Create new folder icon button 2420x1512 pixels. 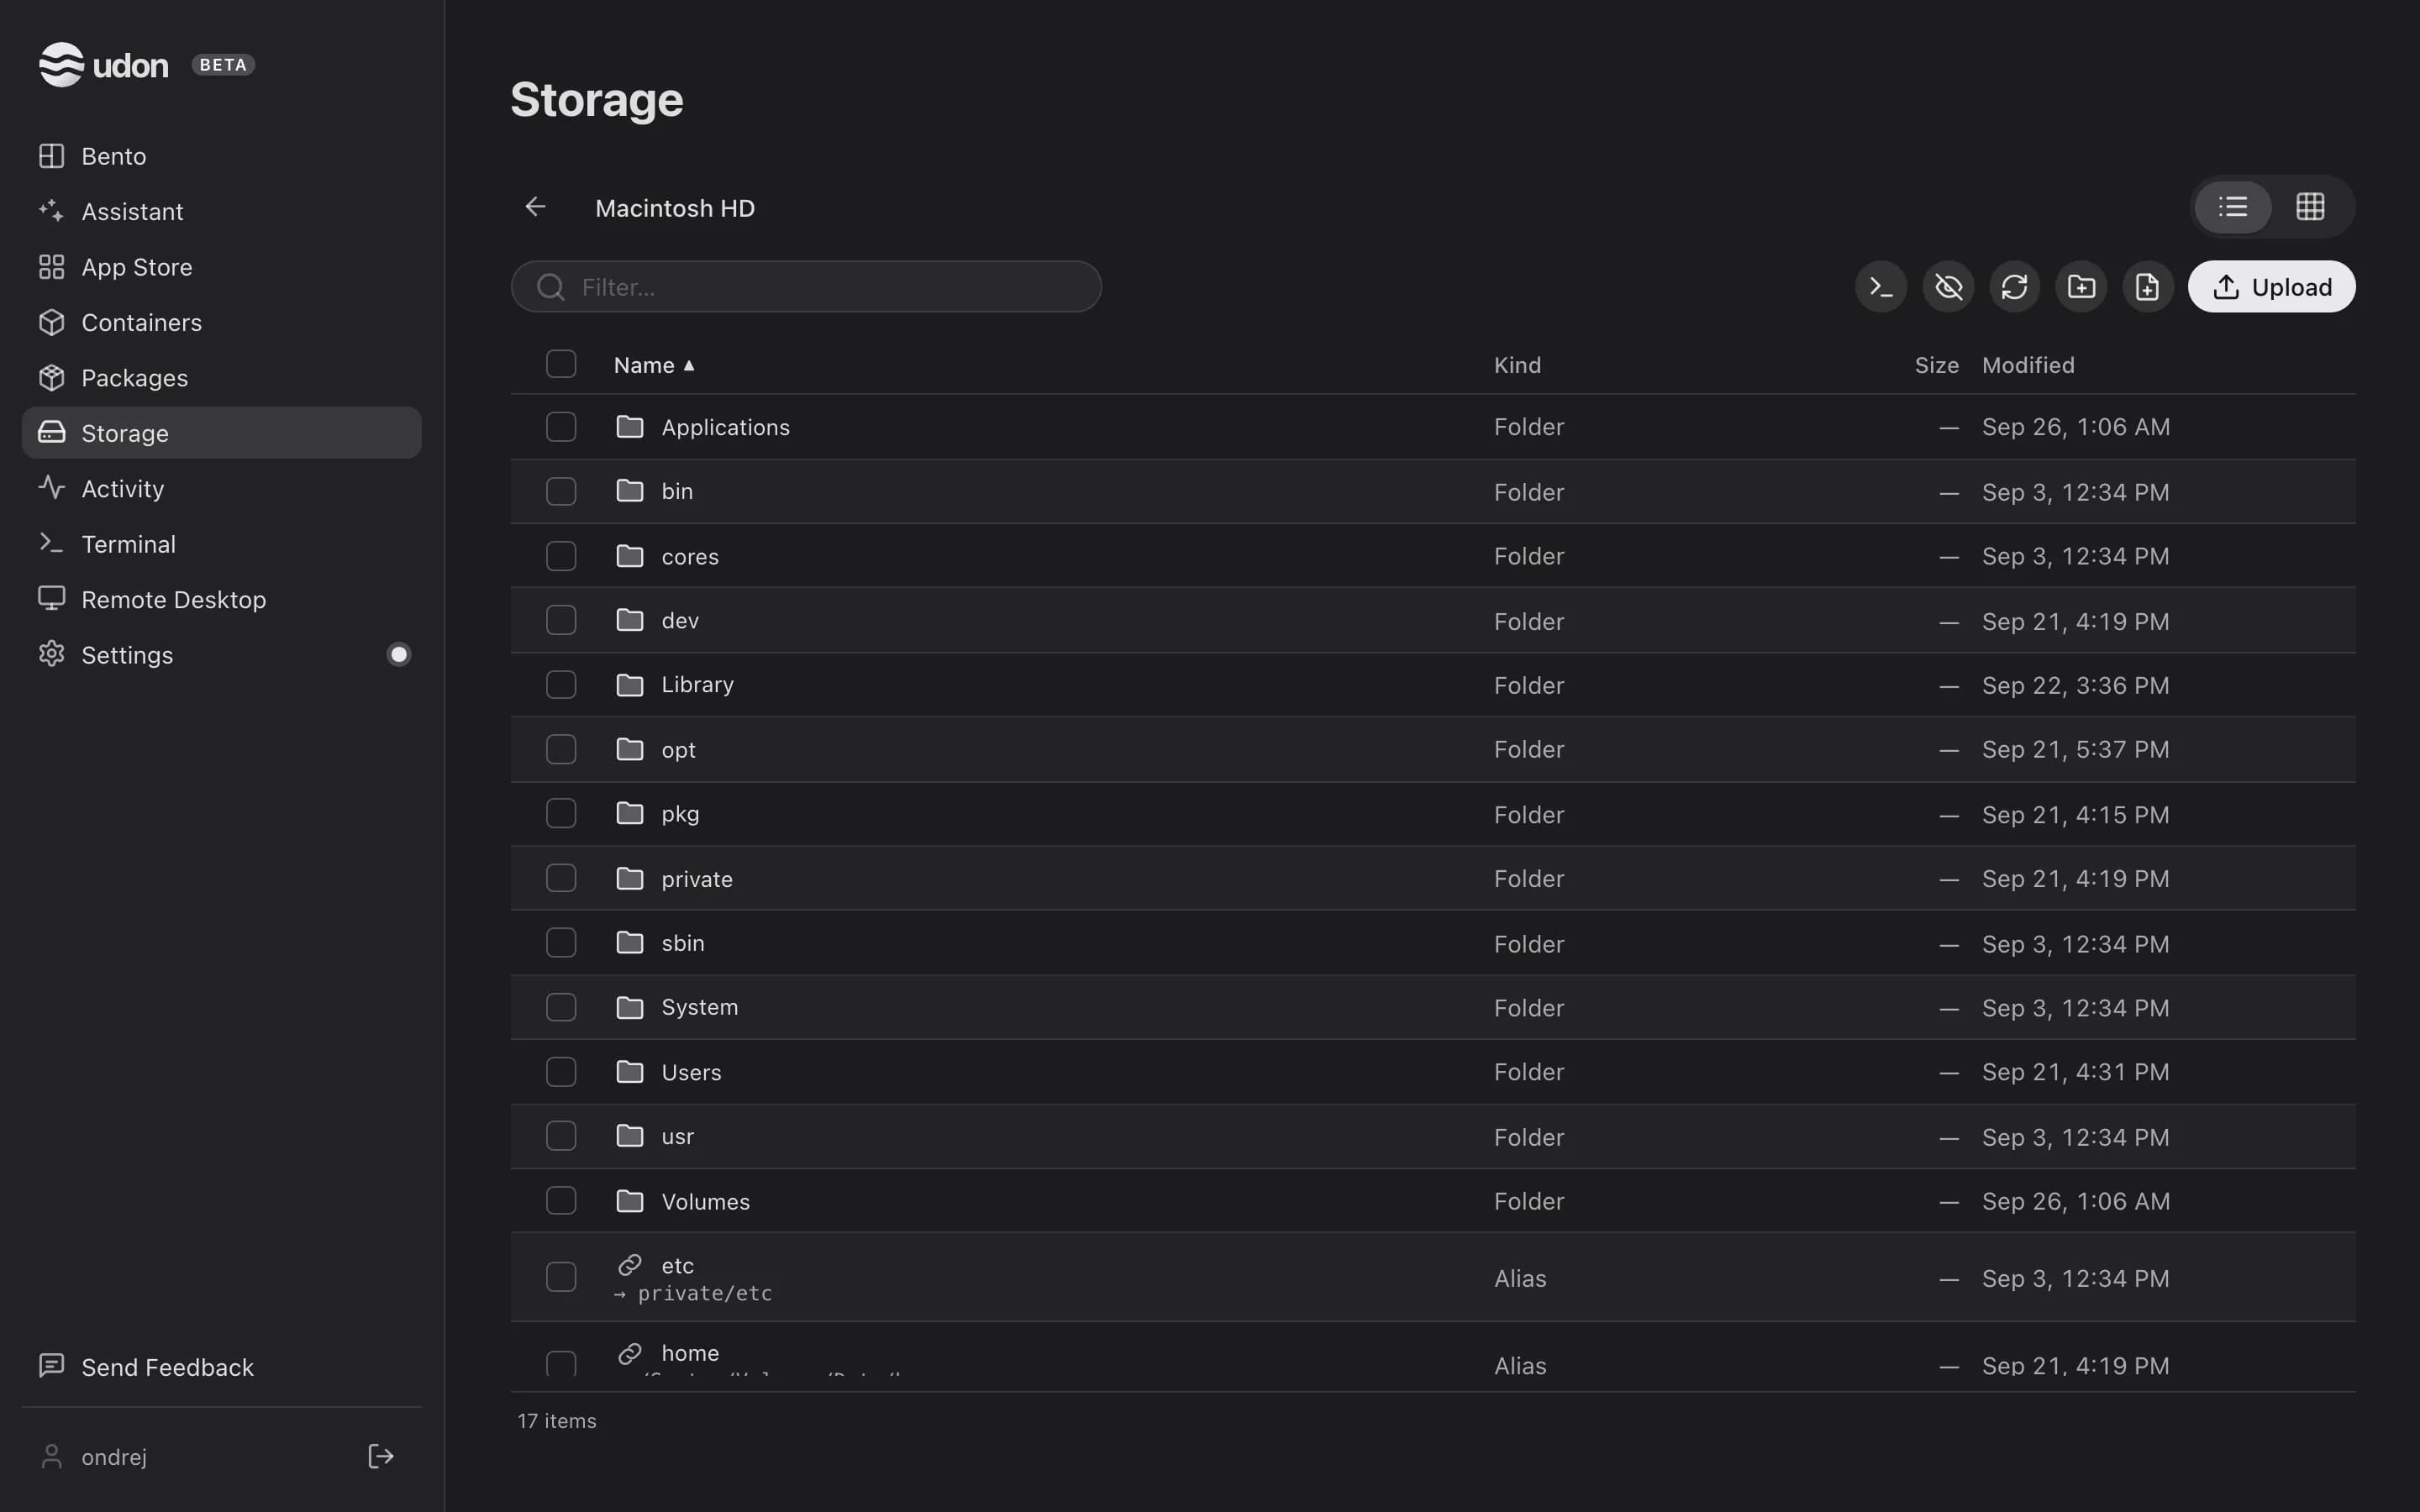click(2081, 287)
